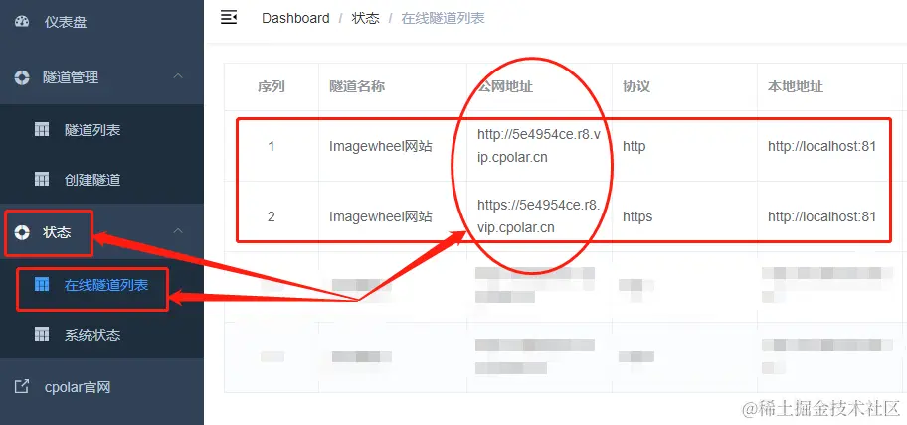Toggle the sidebar collapse hamburger icon
Viewport: 907px width, 425px height.
(x=229, y=17)
